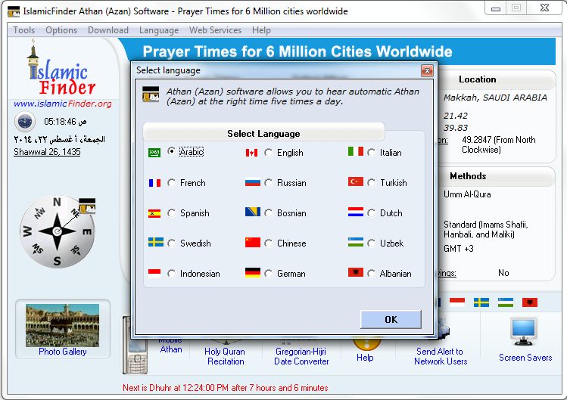567x400 pixels.
Task: Click the Shawwal 26, 1435 Hijri date
Action: click(x=47, y=152)
